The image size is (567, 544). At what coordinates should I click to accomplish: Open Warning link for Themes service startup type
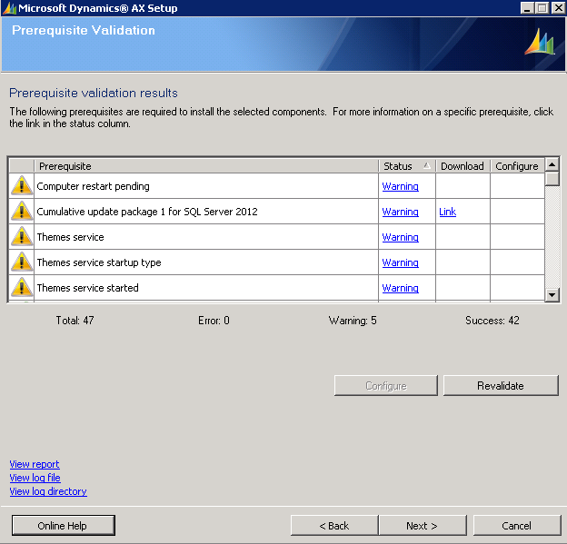401,262
